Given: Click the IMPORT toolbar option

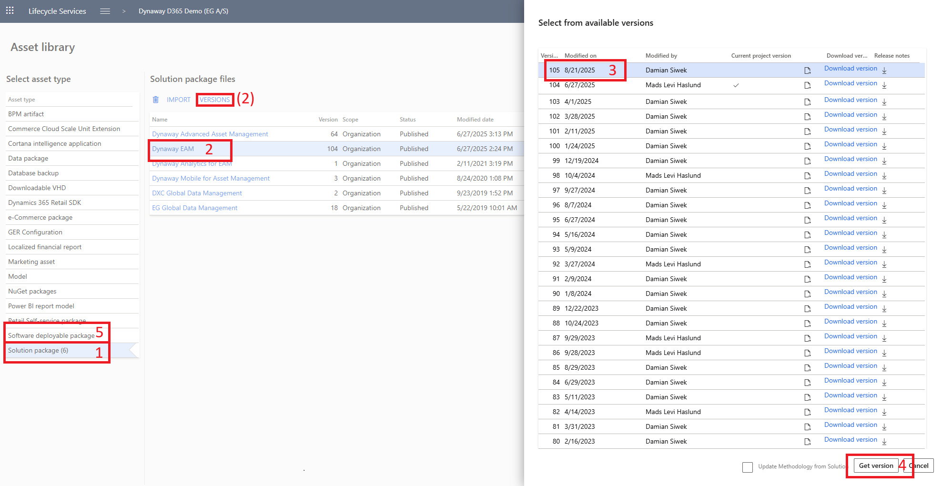Looking at the screenshot, I should 178,100.
